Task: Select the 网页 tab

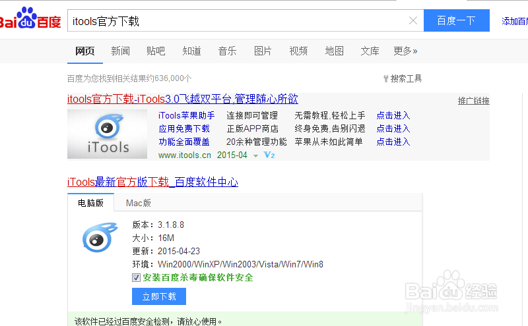Action: (x=85, y=51)
